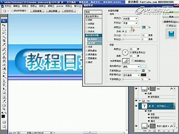Select the Brush tool
This screenshot has width=179, height=134.
tap(4, 53)
